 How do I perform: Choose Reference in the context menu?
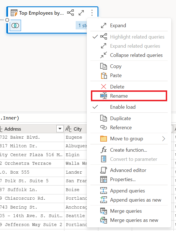click(129, 128)
